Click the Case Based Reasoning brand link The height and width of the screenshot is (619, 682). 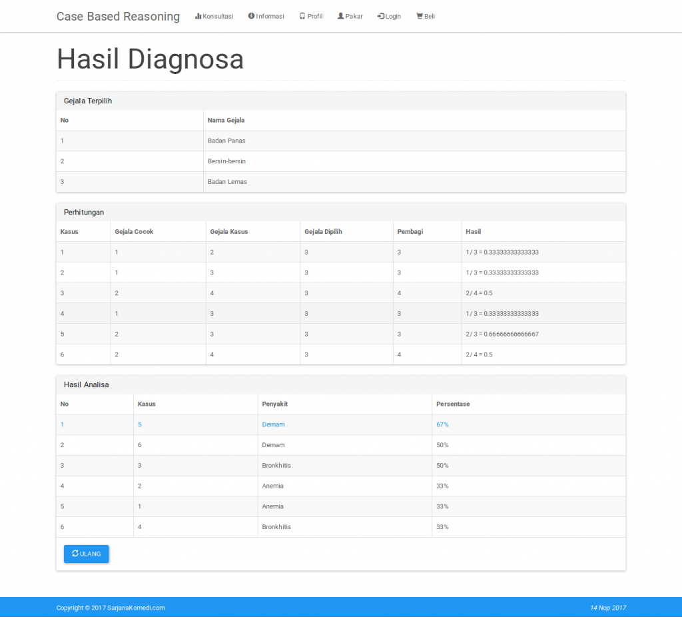(x=118, y=17)
